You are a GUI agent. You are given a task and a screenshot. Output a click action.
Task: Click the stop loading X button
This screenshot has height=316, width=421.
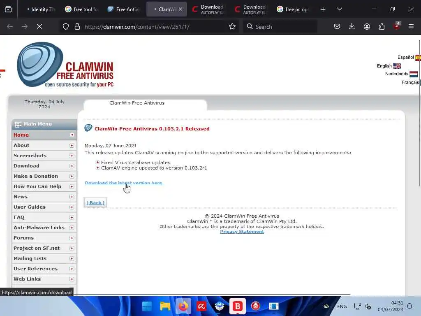click(39, 26)
